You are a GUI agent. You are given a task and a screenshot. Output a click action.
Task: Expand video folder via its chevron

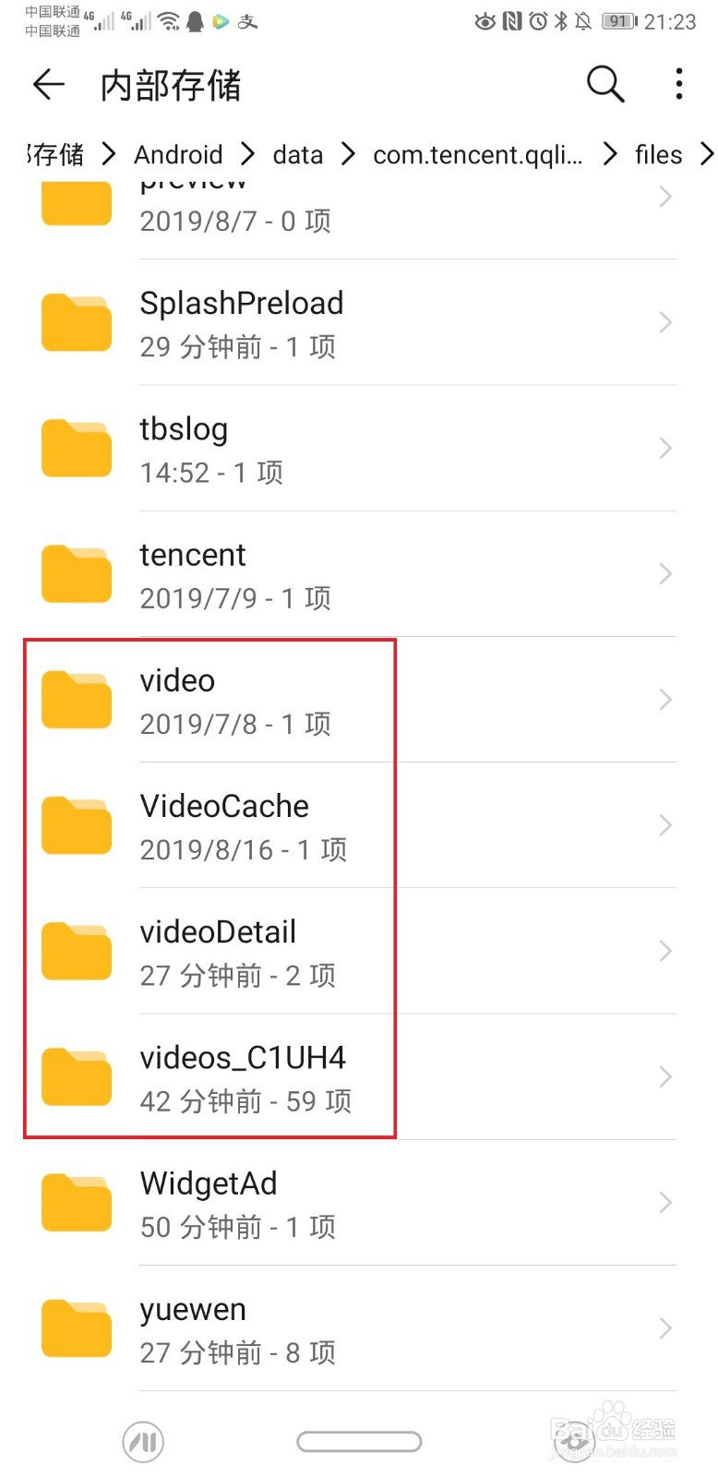665,700
